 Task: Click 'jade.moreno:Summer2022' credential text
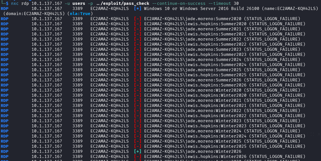pyautogui.click(x=213, y=39)
